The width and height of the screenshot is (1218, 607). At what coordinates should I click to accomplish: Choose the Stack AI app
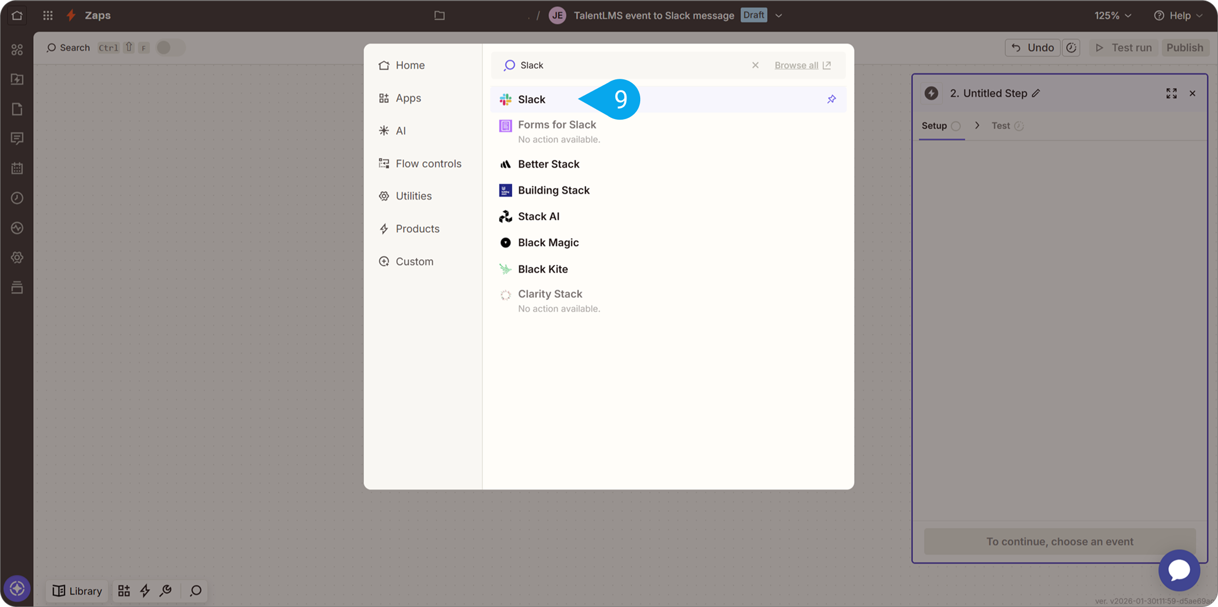click(x=538, y=216)
